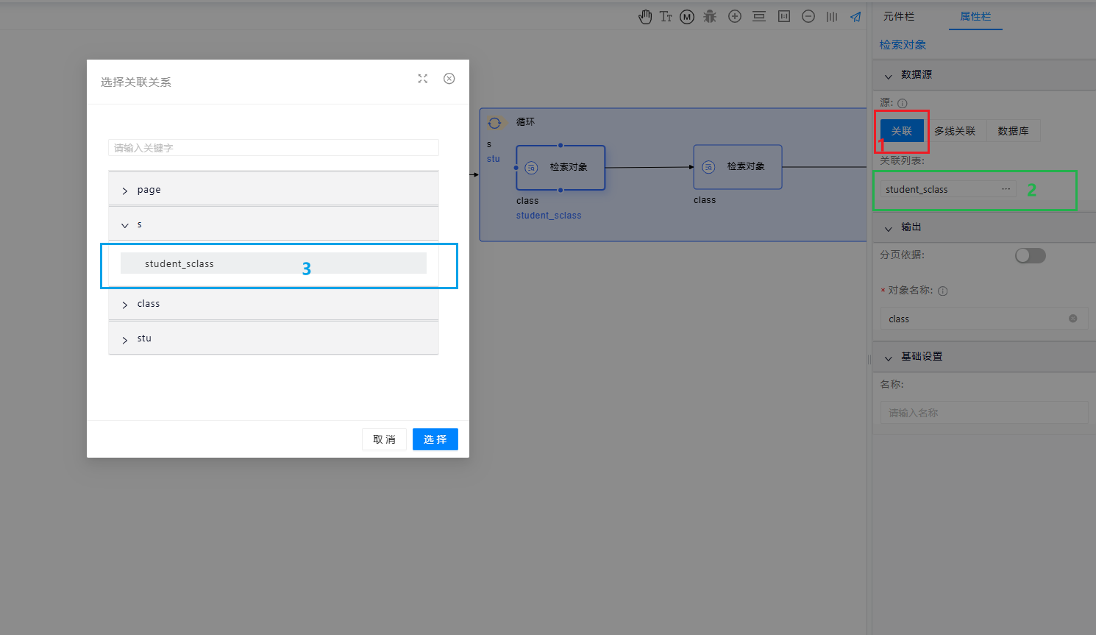Click the bug debug icon
This screenshot has width=1096, height=635.
710,16
